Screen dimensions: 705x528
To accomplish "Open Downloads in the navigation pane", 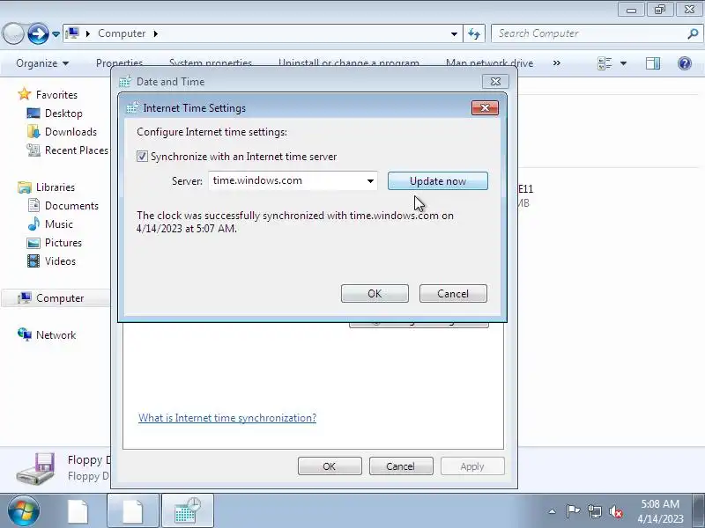I will pyautogui.click(x=70, y=132).
